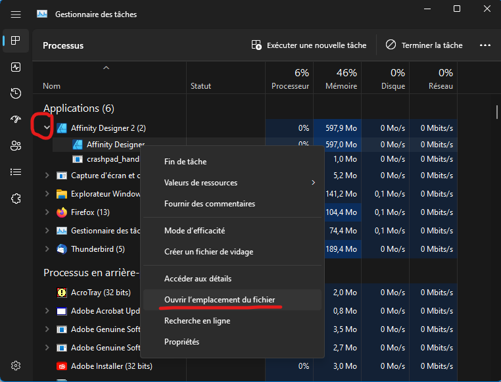Sort by the Nom column header
This screenshot has height=382, width=501.
point(109,78)
